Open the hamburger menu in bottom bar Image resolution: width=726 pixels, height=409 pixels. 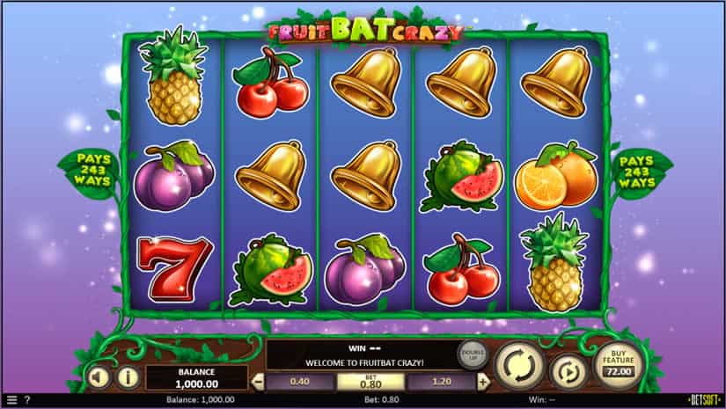point(12,399)
